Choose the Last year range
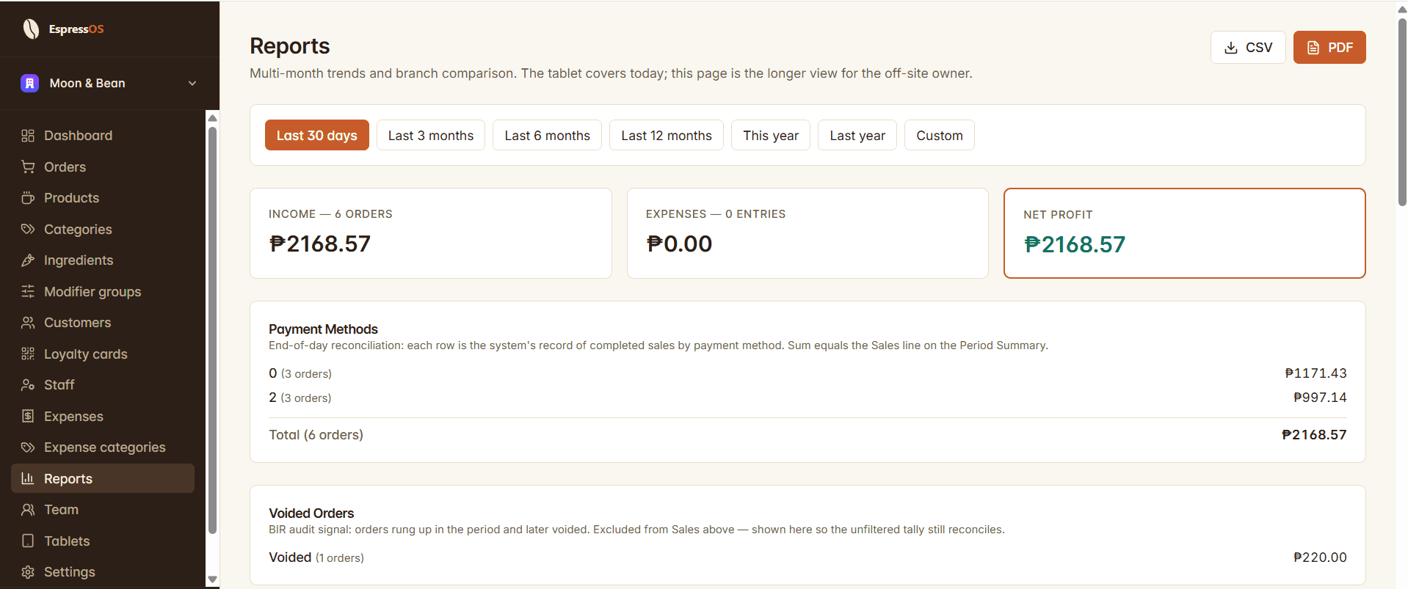The image size is (1408, 589). pyautogui.click(x=857, y=135)
